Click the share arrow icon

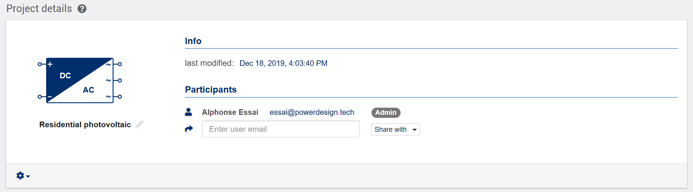click(189, 129)
